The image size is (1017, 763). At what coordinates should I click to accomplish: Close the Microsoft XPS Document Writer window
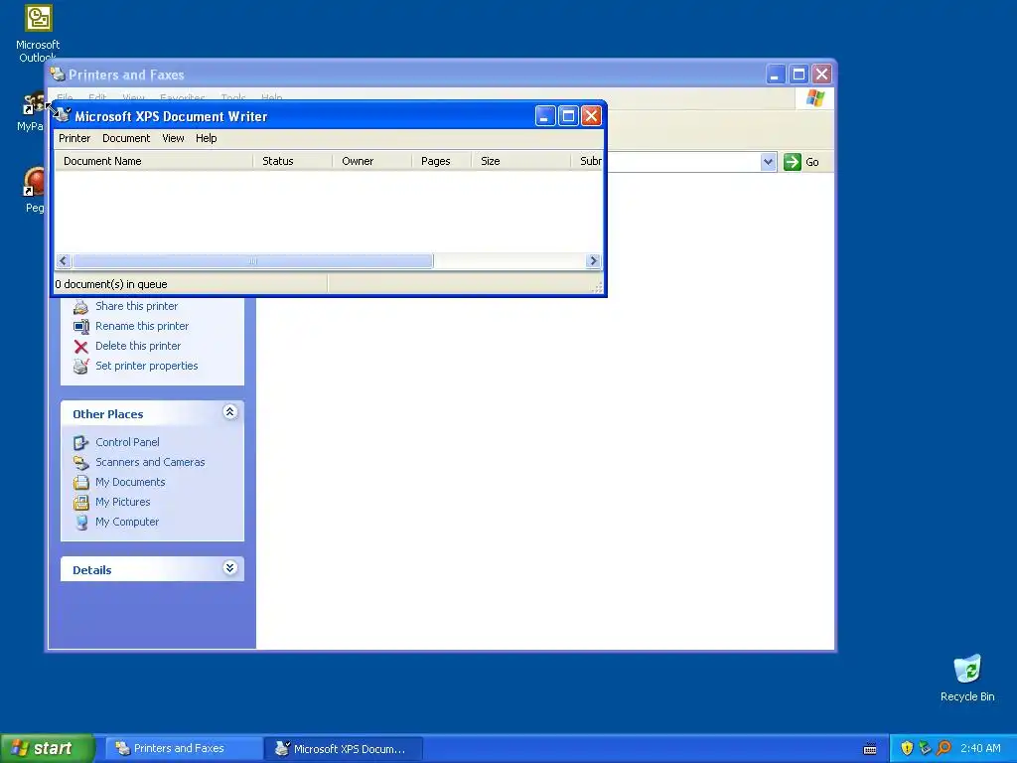click(x=591, y=116)
